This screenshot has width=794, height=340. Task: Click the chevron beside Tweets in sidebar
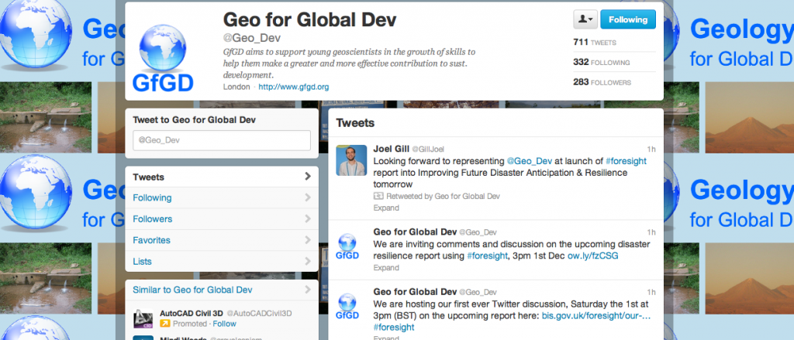tap(307, 177)
